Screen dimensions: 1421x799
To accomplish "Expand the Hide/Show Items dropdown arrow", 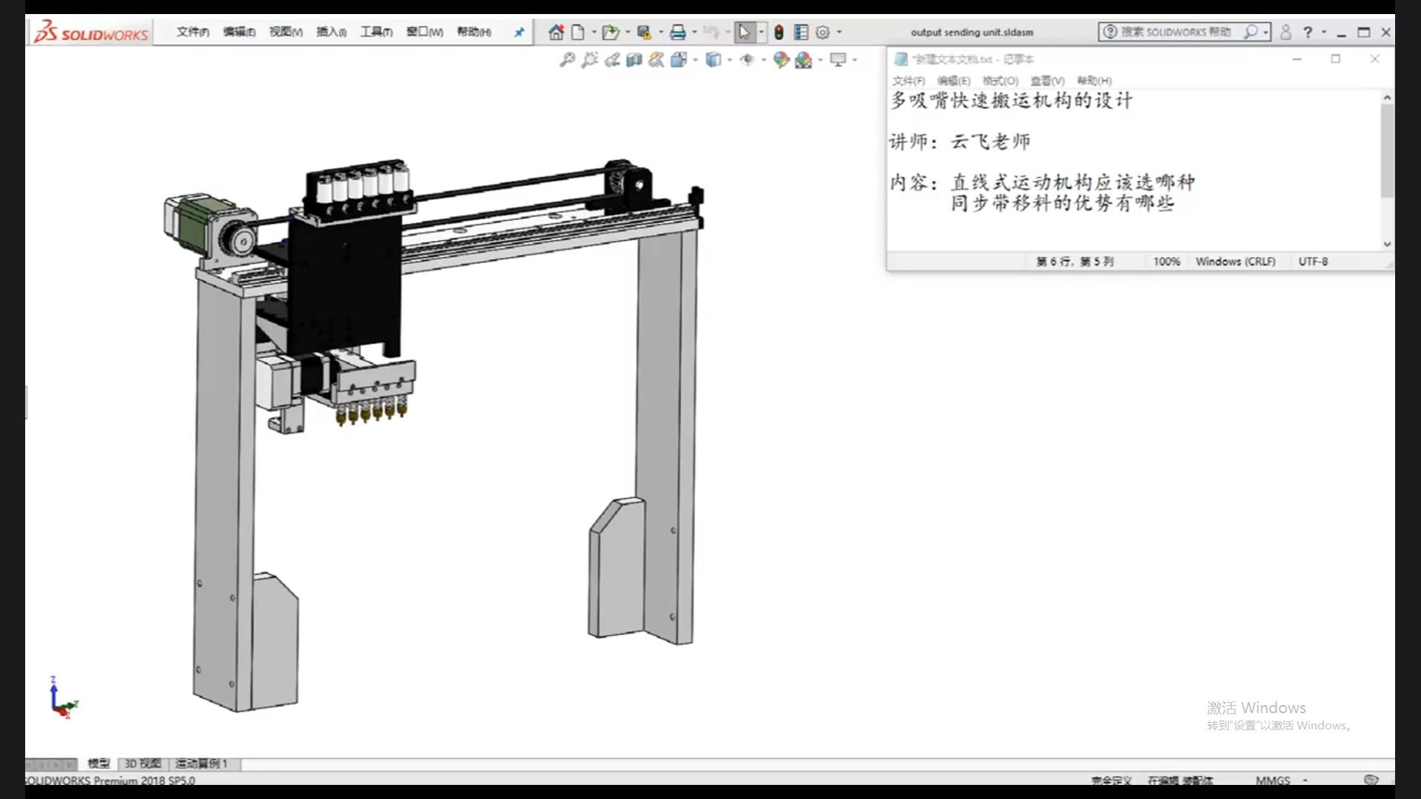I will 764,60.
